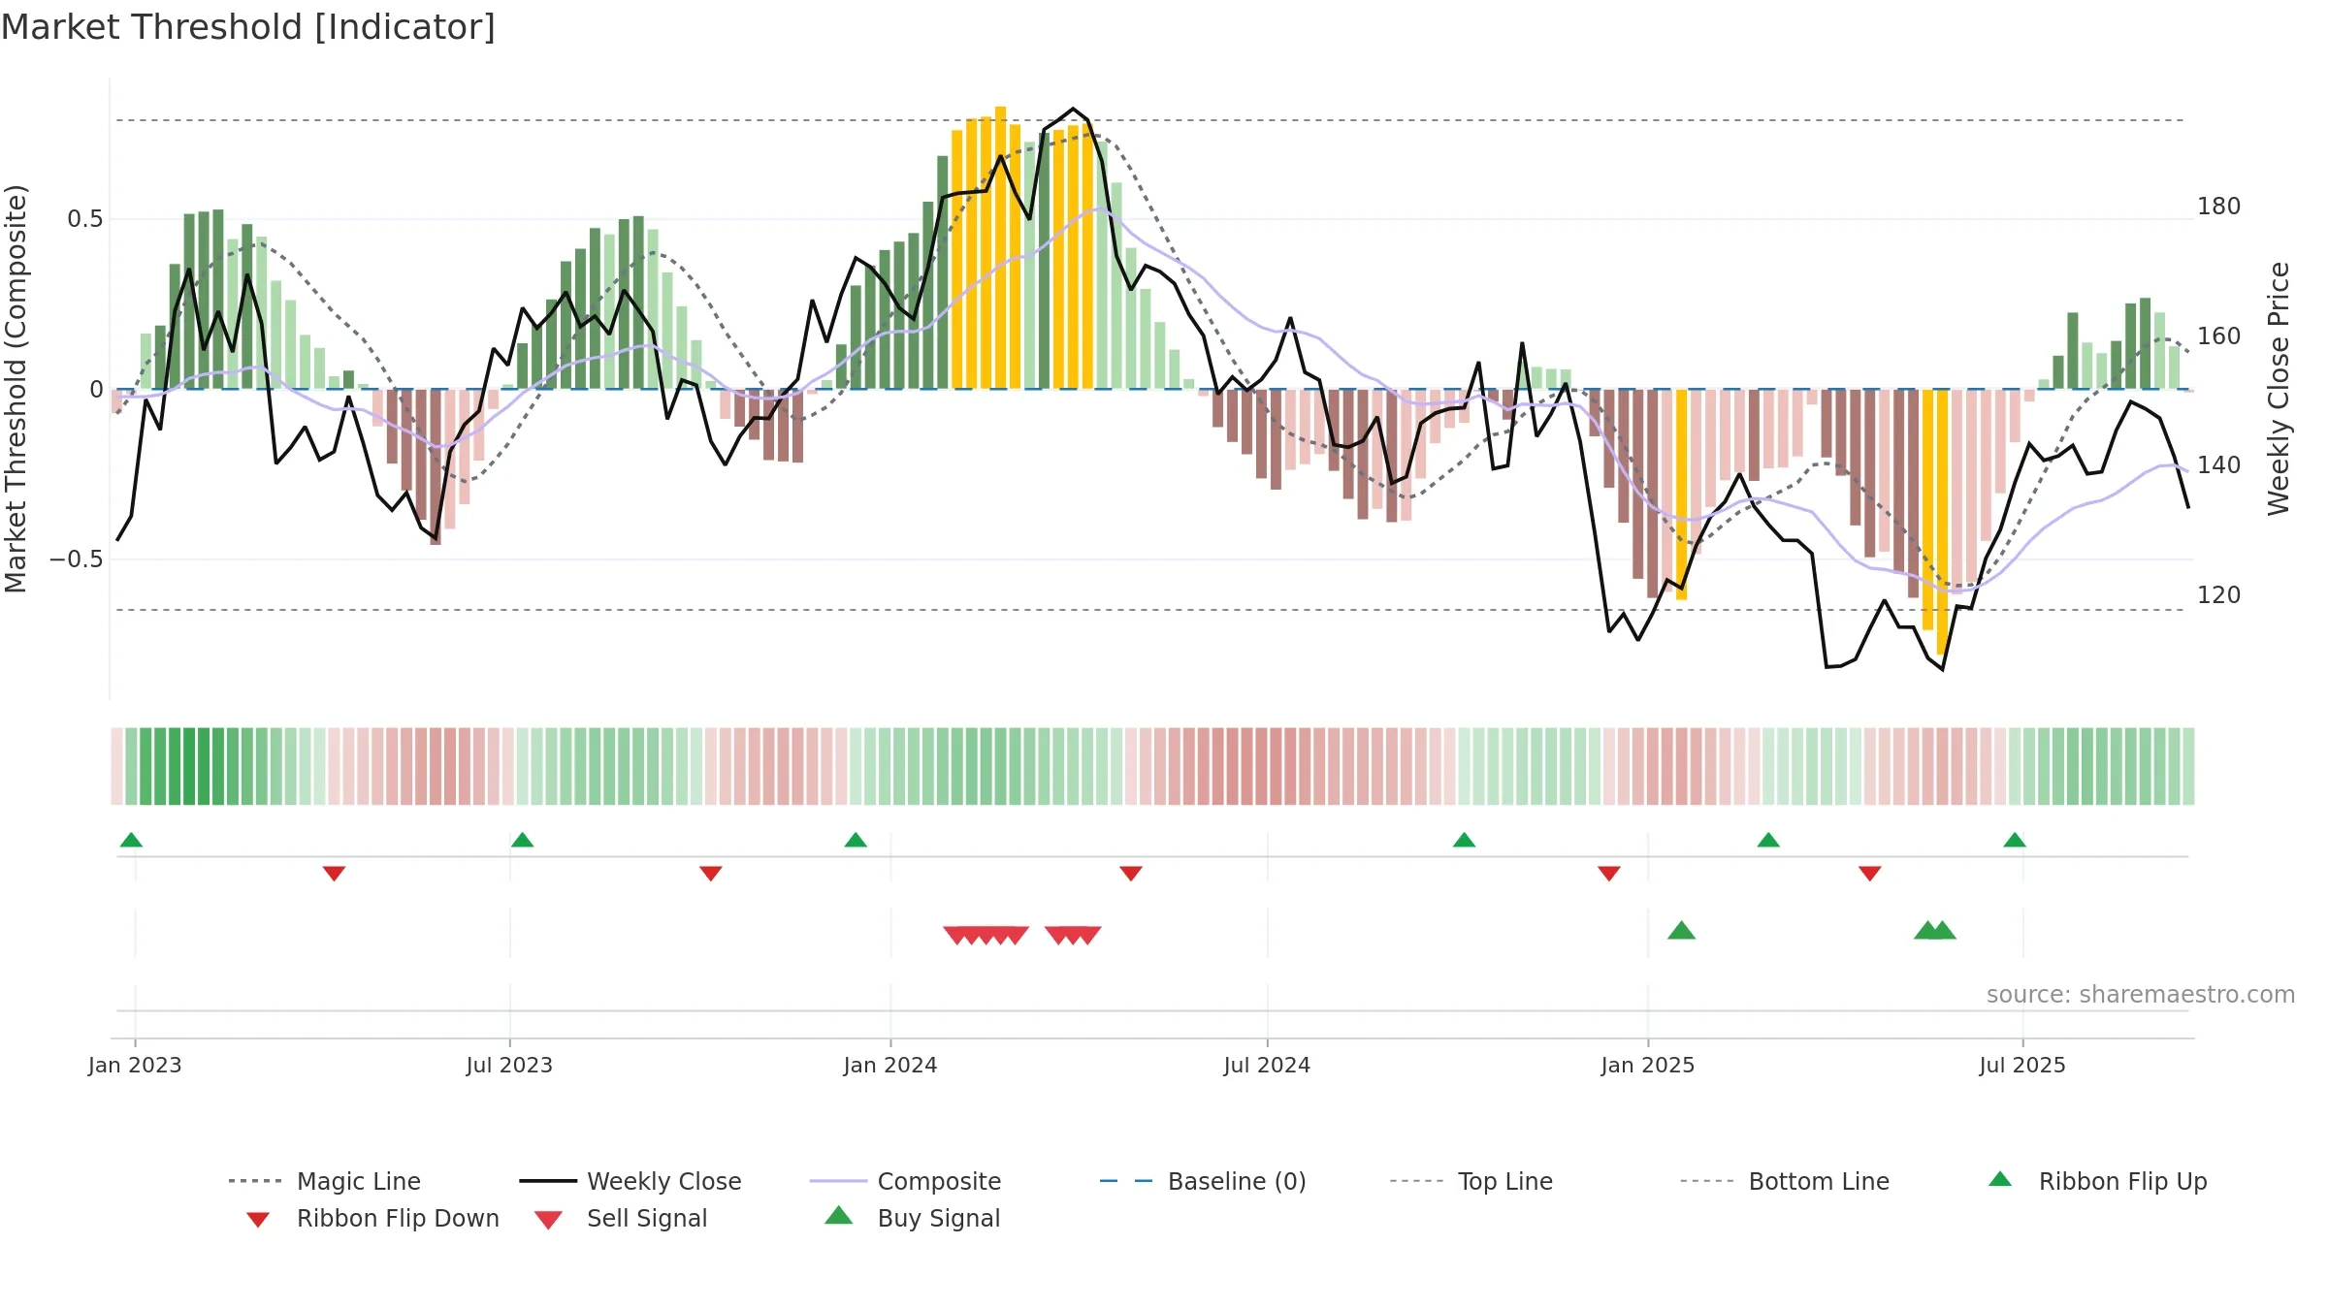Screen dimensions: 2328x1309
Task: Click the Market Threshold [Indicator] title
Action: click(248, 27)
